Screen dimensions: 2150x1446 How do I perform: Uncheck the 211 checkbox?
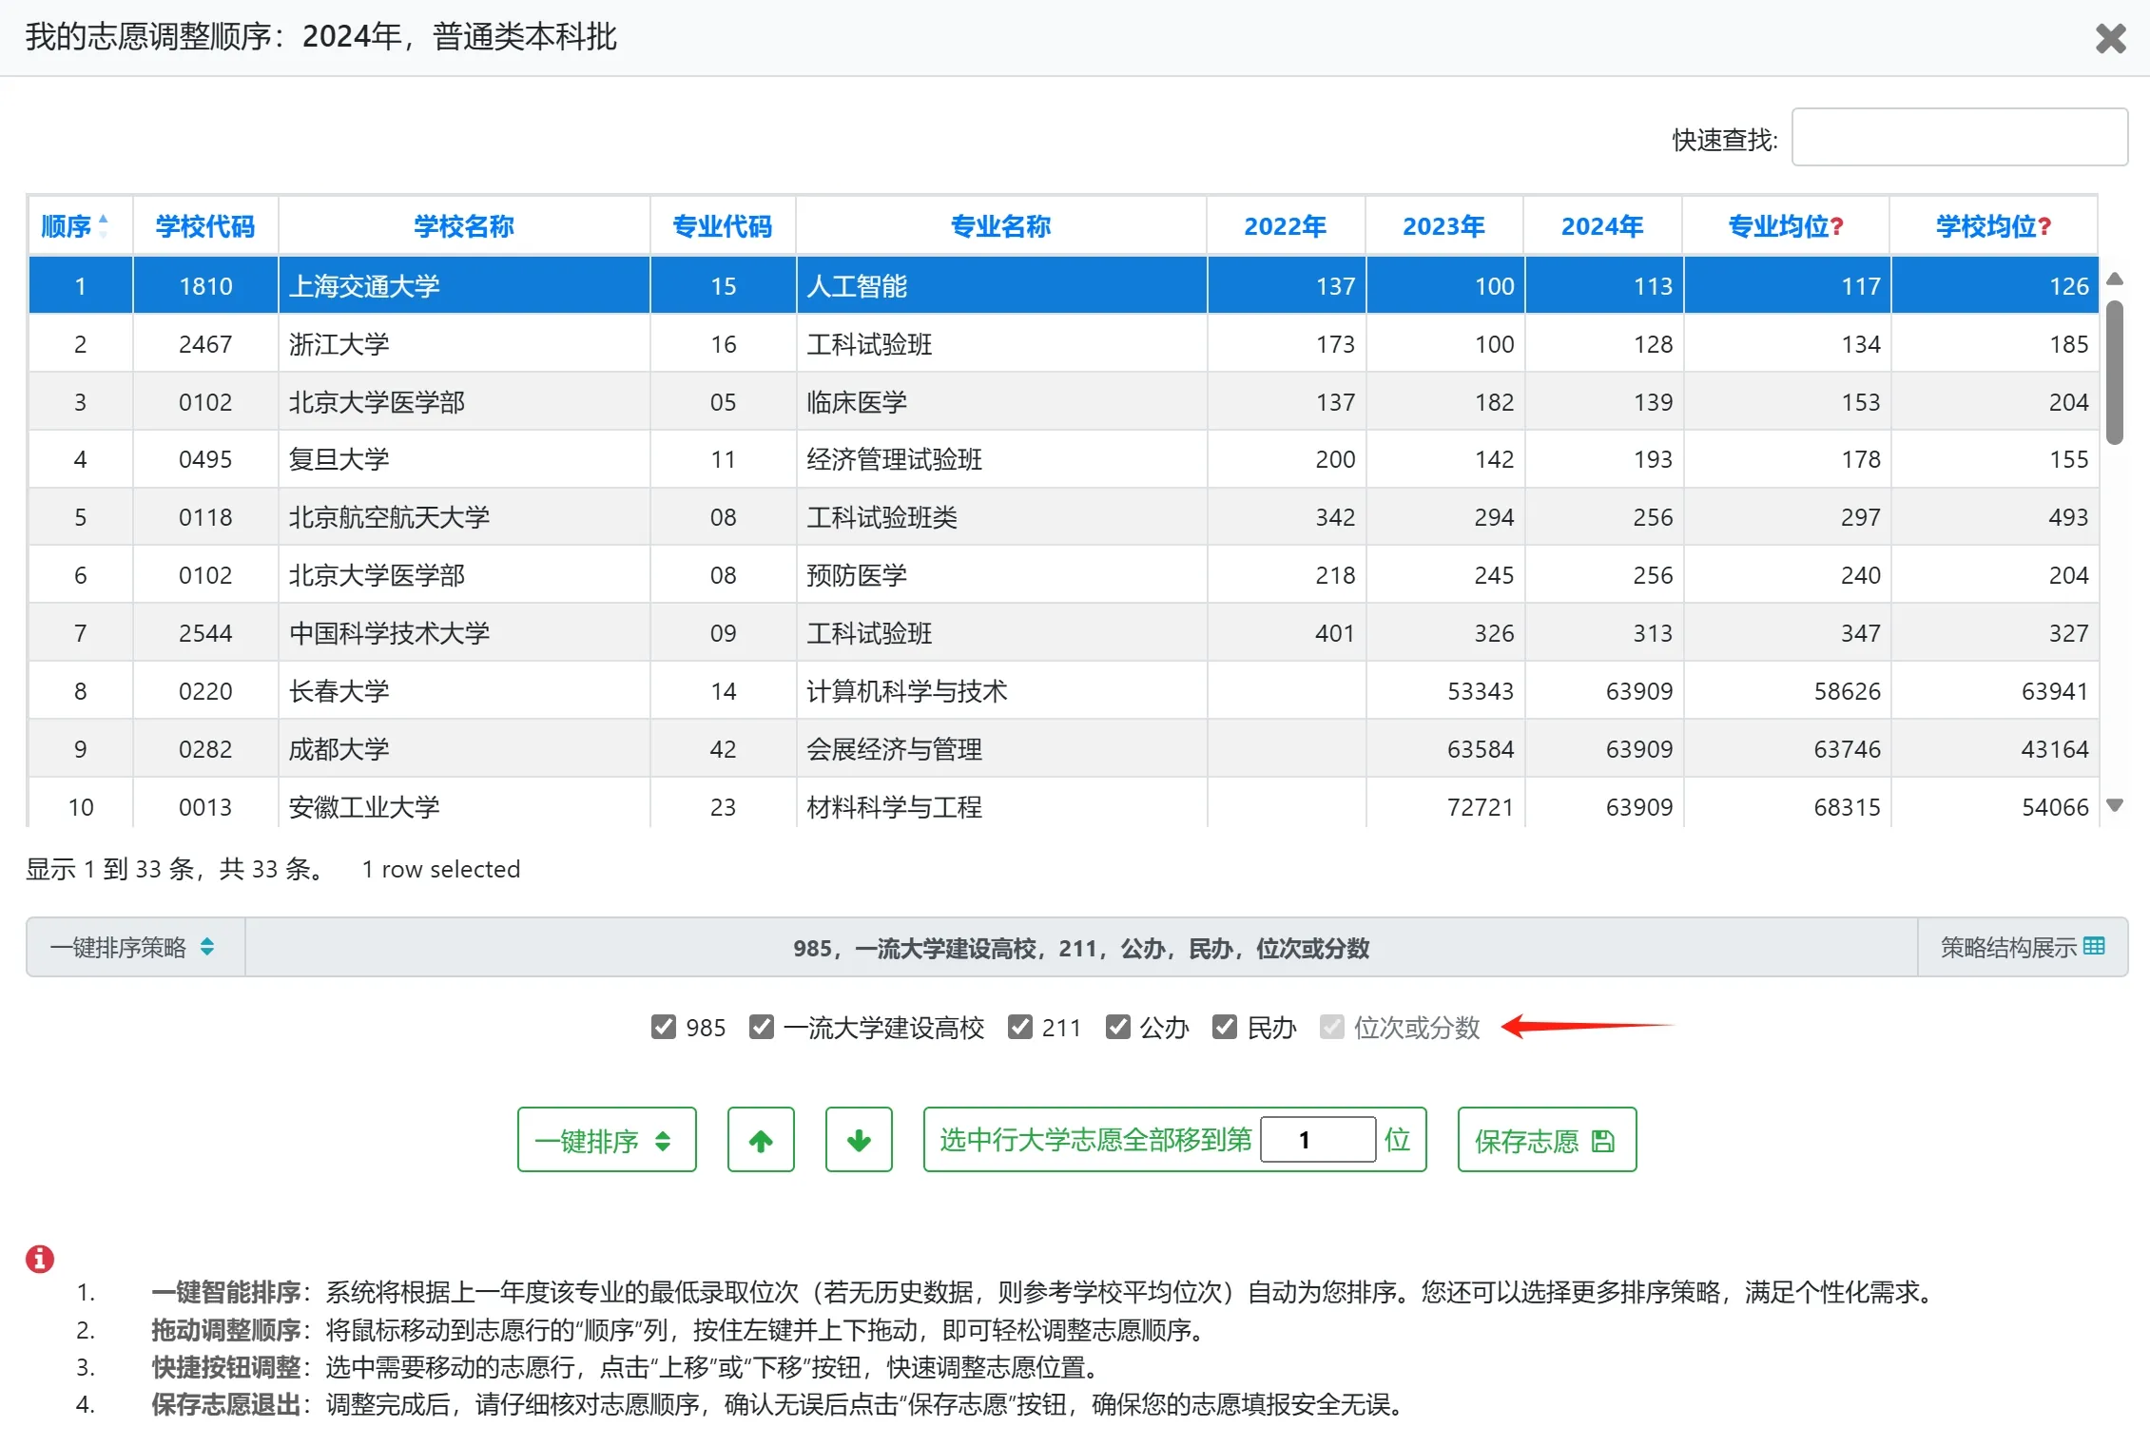(x=1019, y=1027)
